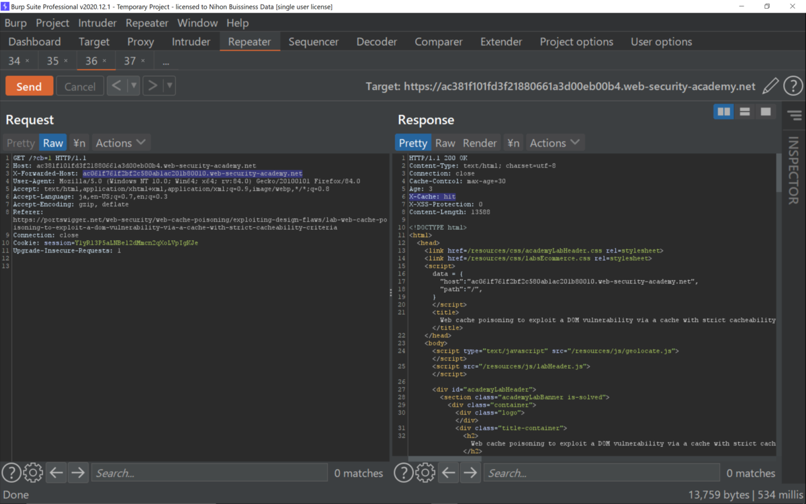Image resolution: width=806 pixels, height=504 pixels.
Task: Close Repeater sub-tab 34
Action: [x=28, y=61]
